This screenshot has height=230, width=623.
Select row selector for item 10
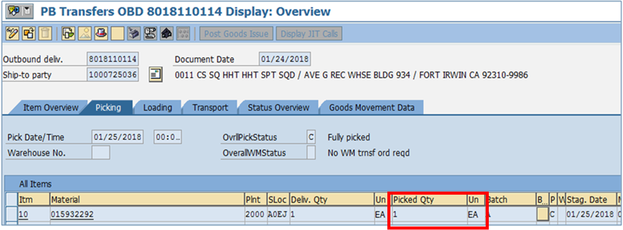pyautogui.click(x=12, y=214)
